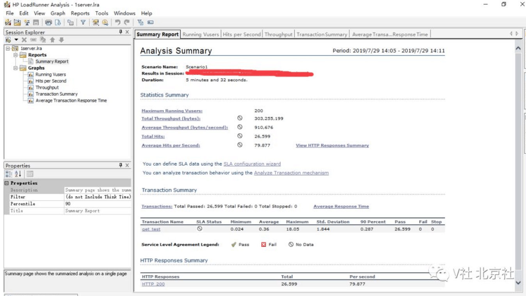Click the Analyze Transaction mechanism link
526x296 pixels.
pos(291,173)
